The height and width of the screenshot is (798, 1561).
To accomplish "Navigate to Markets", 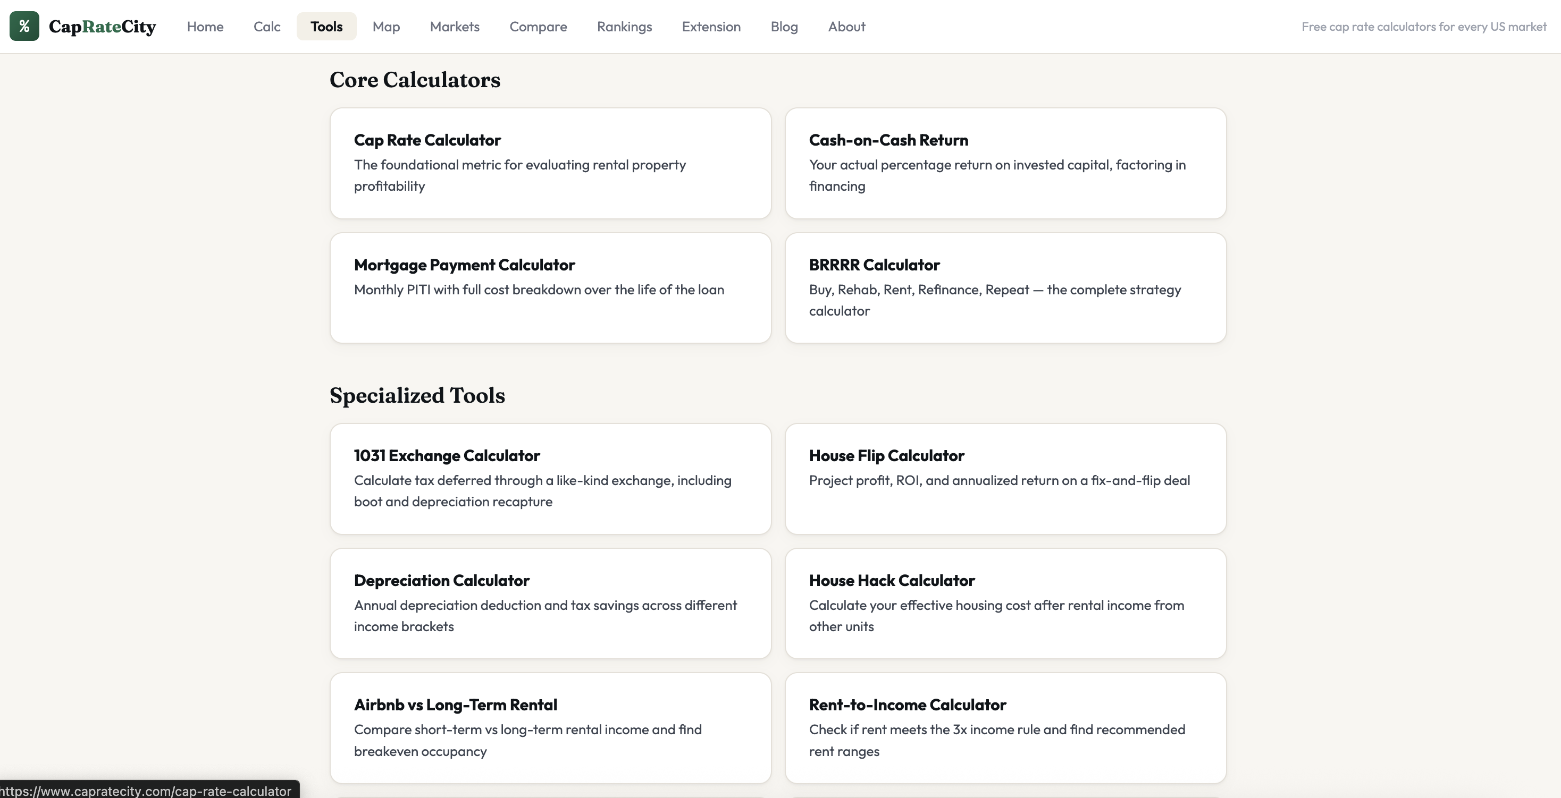I will 455,27.
